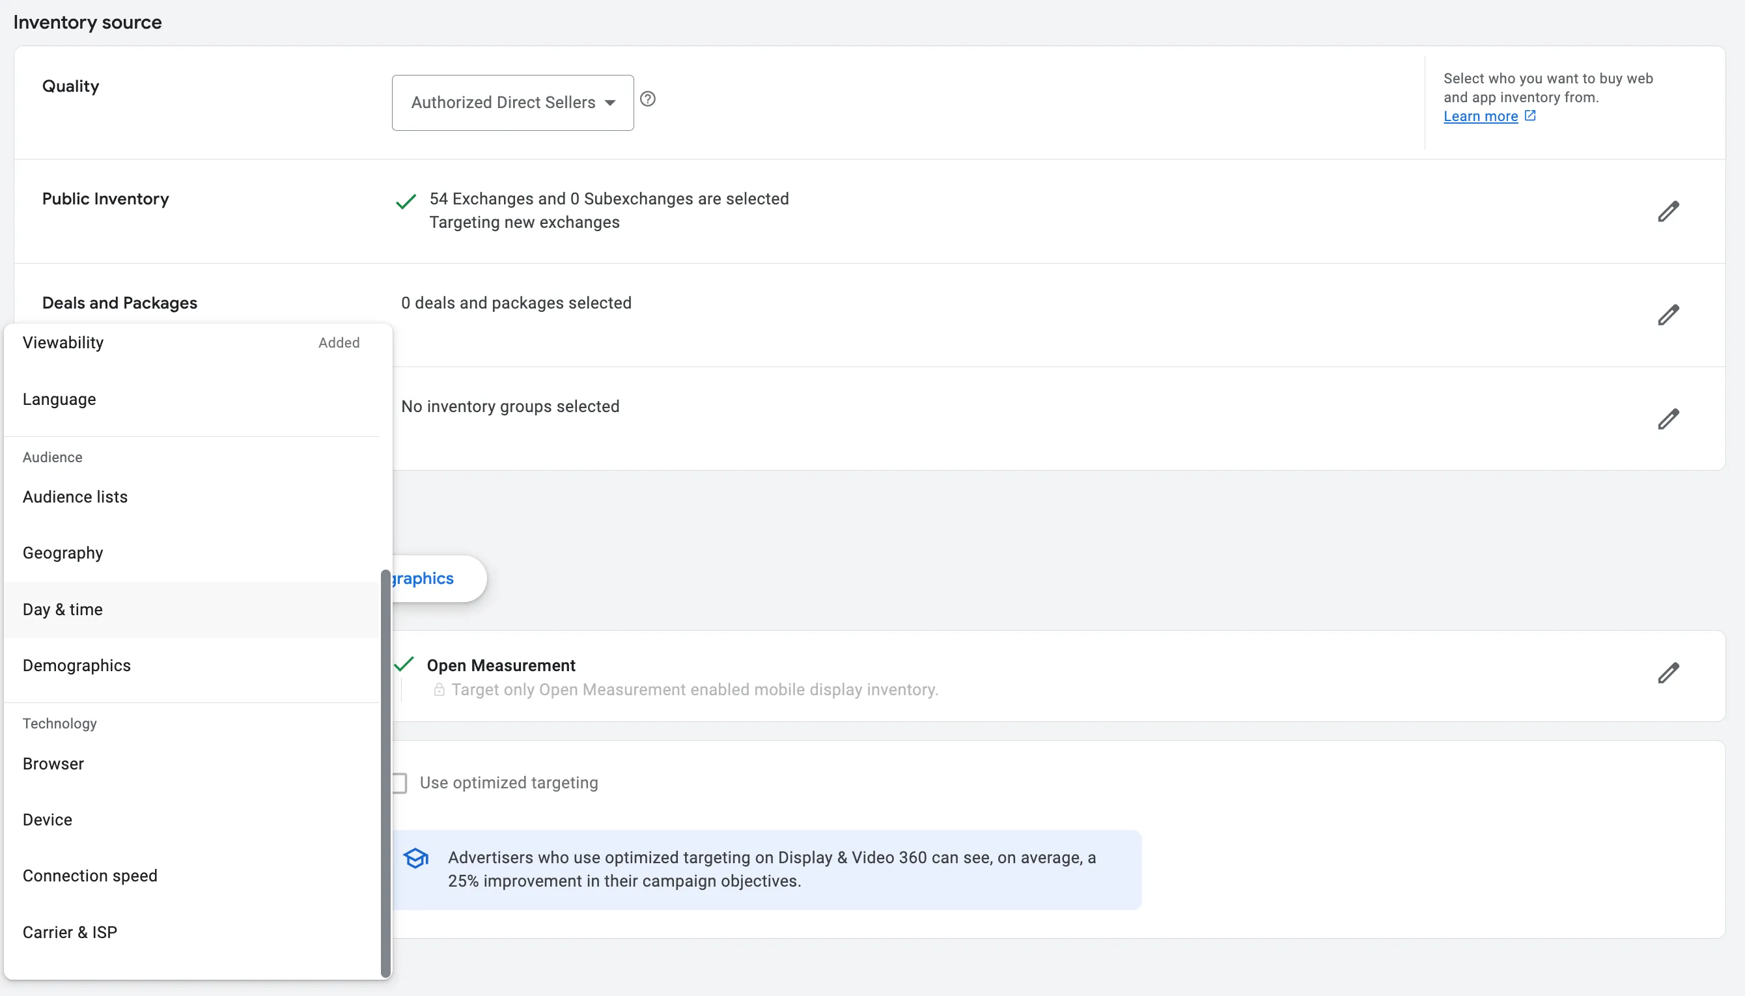Select Carrier & ISP menu item

(191, 932)
